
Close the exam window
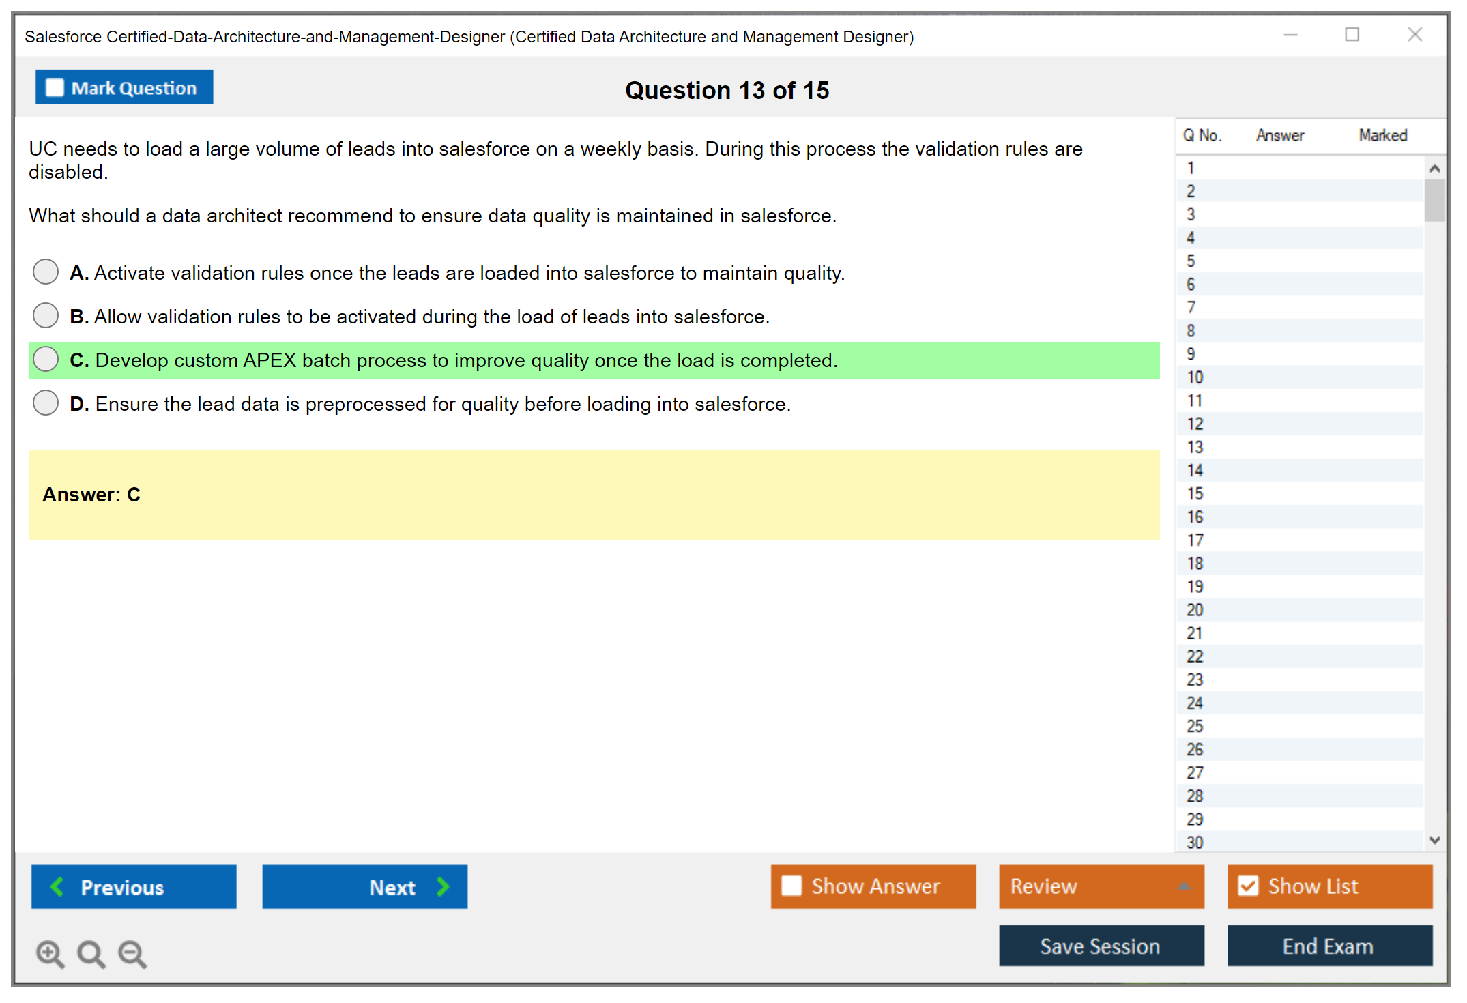(x=1414, y=35)
